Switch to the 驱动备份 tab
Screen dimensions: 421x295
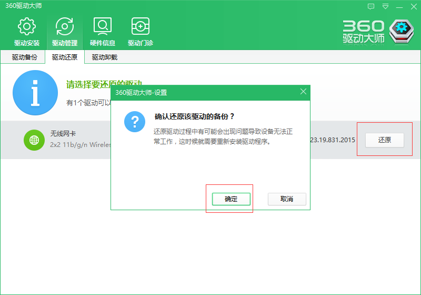(24, 57)
